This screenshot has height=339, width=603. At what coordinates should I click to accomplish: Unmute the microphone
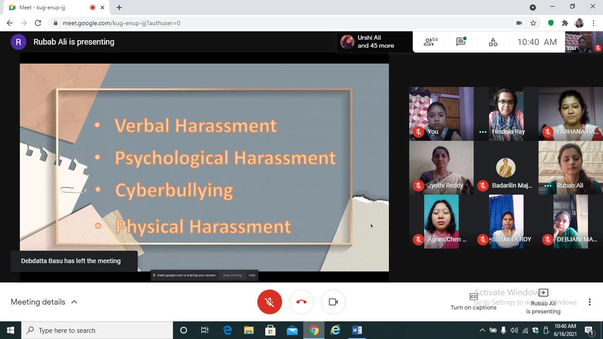click(270, 302)
